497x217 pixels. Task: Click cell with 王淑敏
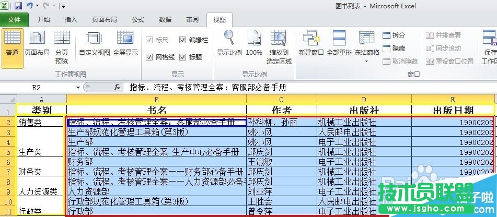coord(282,162)
